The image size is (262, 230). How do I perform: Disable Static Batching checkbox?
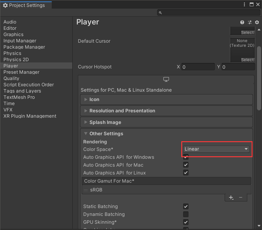pyautogui.click(x=186, y=206)
